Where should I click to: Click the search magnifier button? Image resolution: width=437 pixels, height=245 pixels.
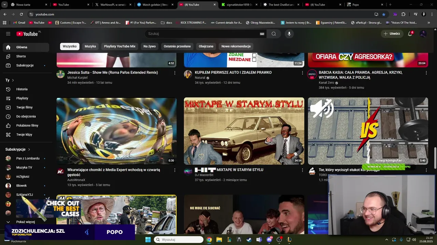click(x=274, y=34)
